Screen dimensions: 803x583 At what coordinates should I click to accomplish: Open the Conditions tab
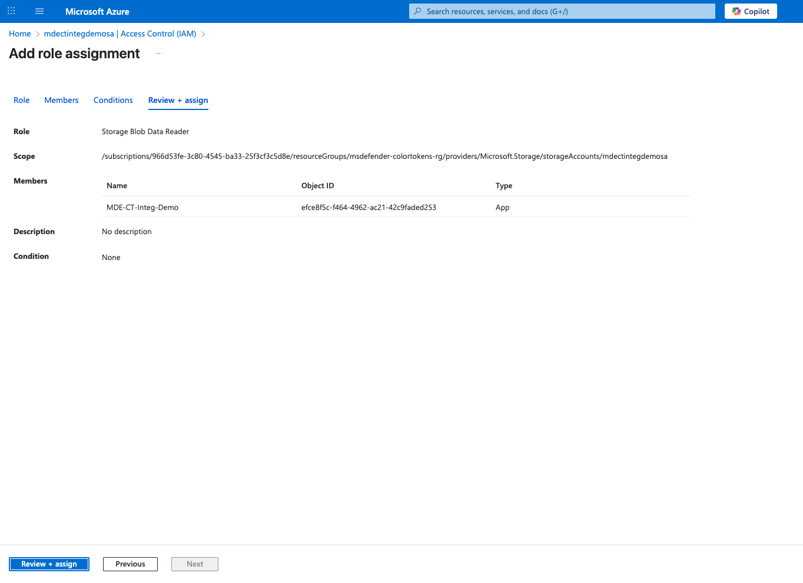(x=113, y=100)
